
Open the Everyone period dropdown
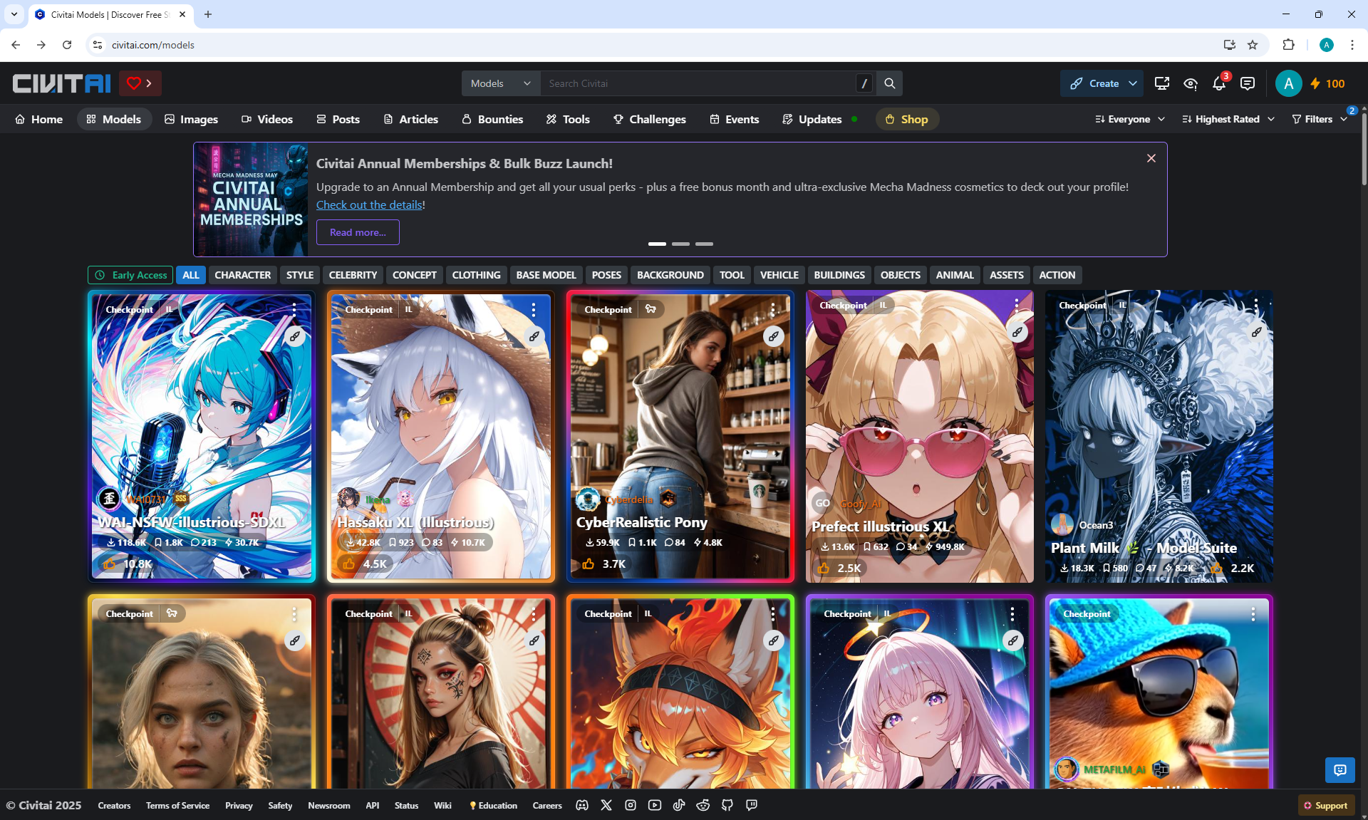(x=1129, y=119)
